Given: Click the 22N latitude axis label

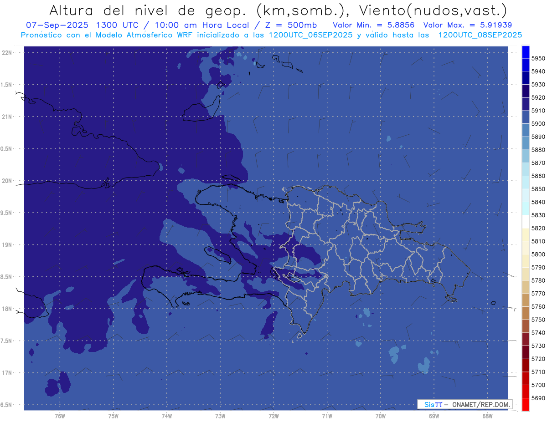Looking at the screenshot, I should [6, 53].
